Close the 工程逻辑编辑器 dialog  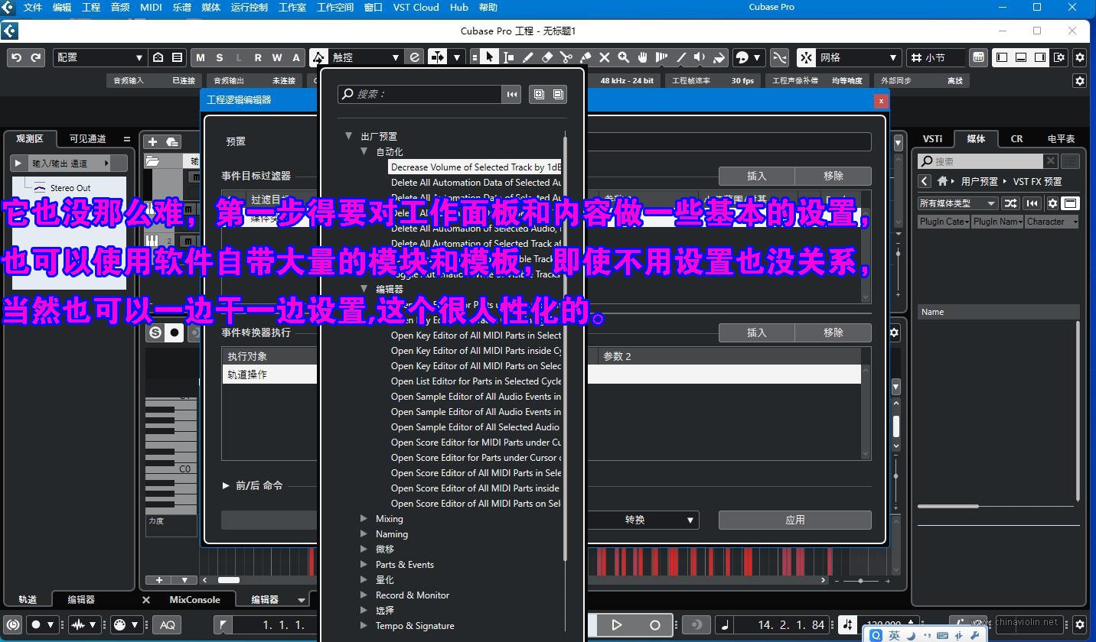pyautogui.click(x=881, y=100)
